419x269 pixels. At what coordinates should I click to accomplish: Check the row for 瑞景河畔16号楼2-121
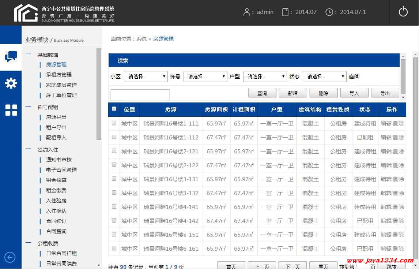click(114, 151)
